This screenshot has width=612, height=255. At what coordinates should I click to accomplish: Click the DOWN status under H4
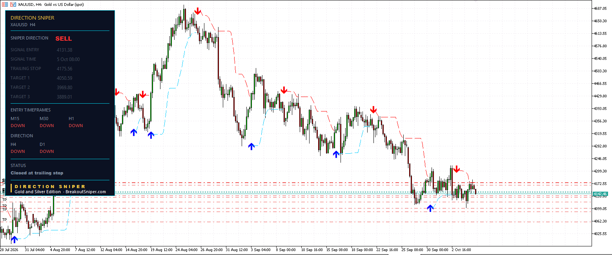pyautogui.click(x=18, y=151)
